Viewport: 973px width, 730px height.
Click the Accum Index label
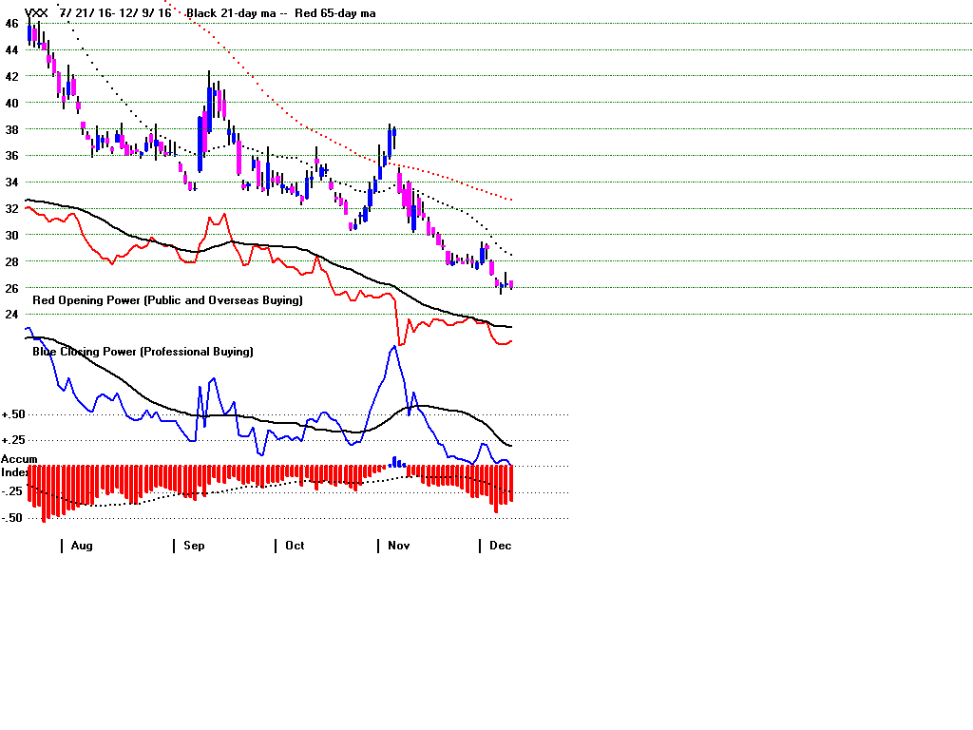pos(19,466)
